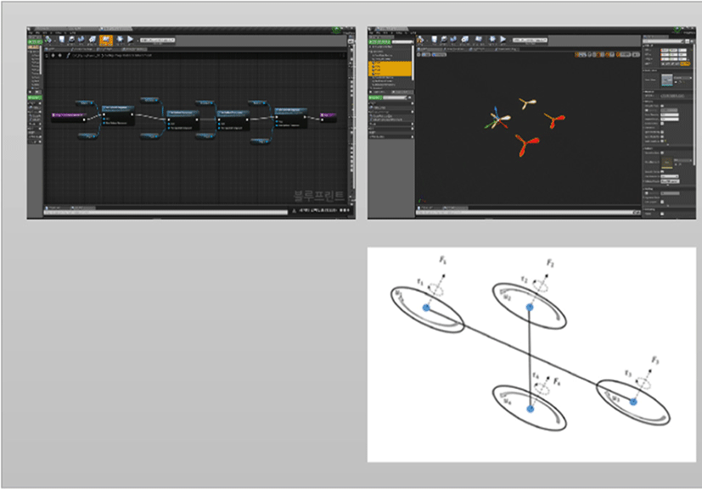Select the small purple node ending the graph chain
This screenshot has height=489, width=702.
[x=329, y=116]
